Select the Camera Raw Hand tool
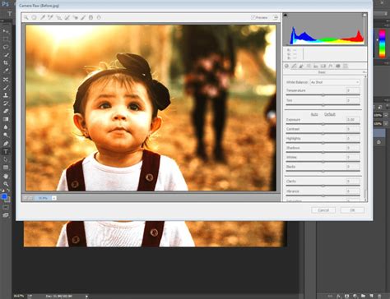The height and width of the screenshot is (299, 390). (34, 17)
